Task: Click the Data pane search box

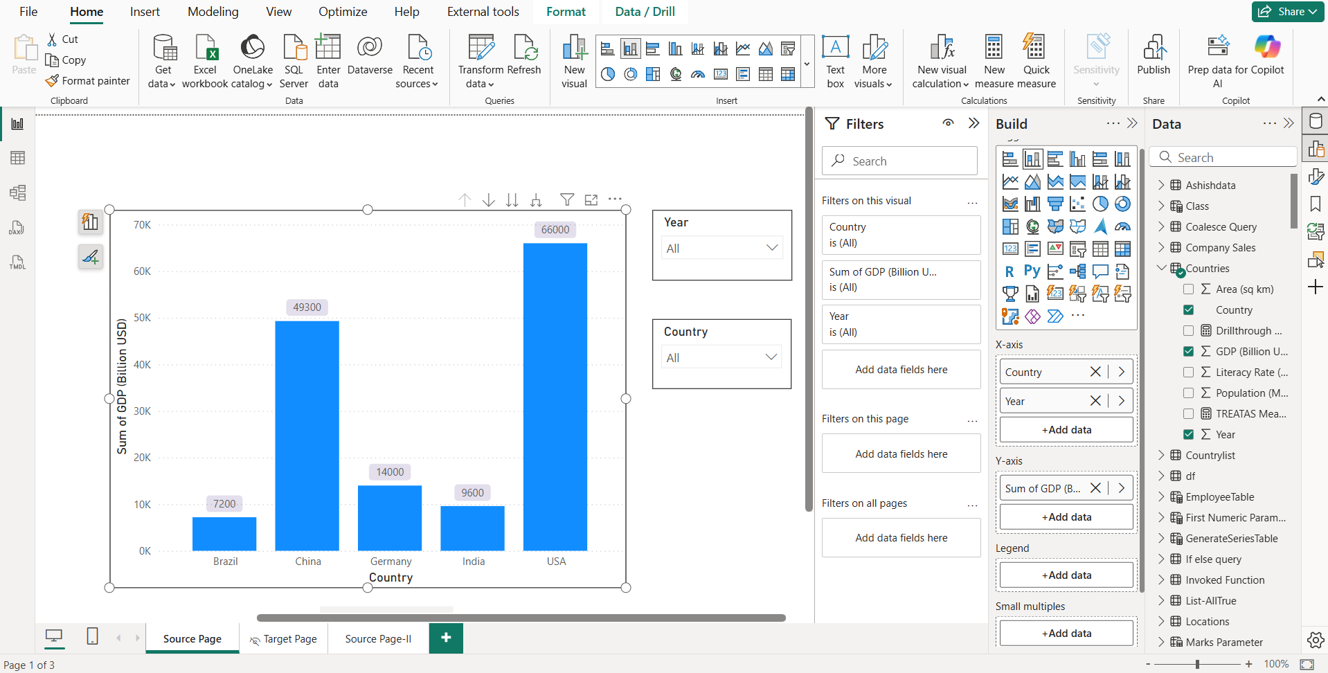Action: (1223, 157)
